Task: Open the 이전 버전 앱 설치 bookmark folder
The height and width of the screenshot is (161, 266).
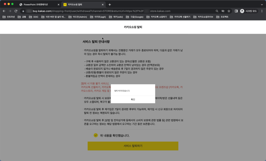Action: (53, 17)
